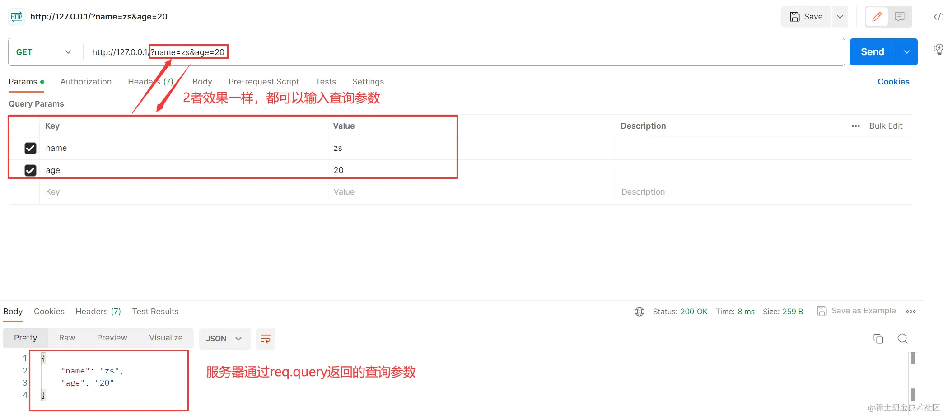Viewport: 943px width, 415px height.
Task: Uncheck the name parameter checkbox
Action: tap(30, 148)
